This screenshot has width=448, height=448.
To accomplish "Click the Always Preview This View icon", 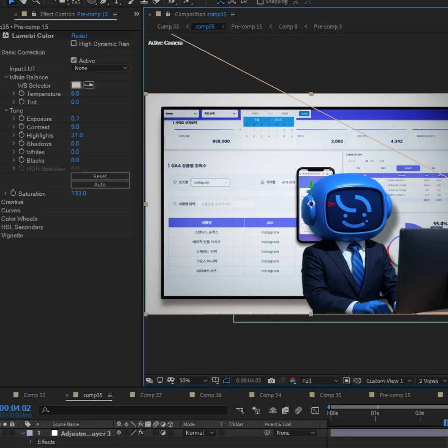I will click(x=149, y=380).
